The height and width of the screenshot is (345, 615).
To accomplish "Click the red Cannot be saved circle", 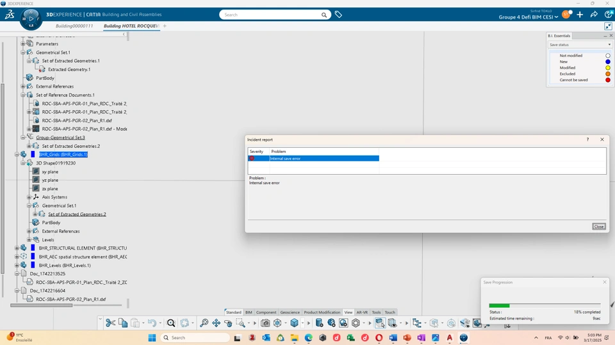I will pyautogui.click(x=607, y=80).
